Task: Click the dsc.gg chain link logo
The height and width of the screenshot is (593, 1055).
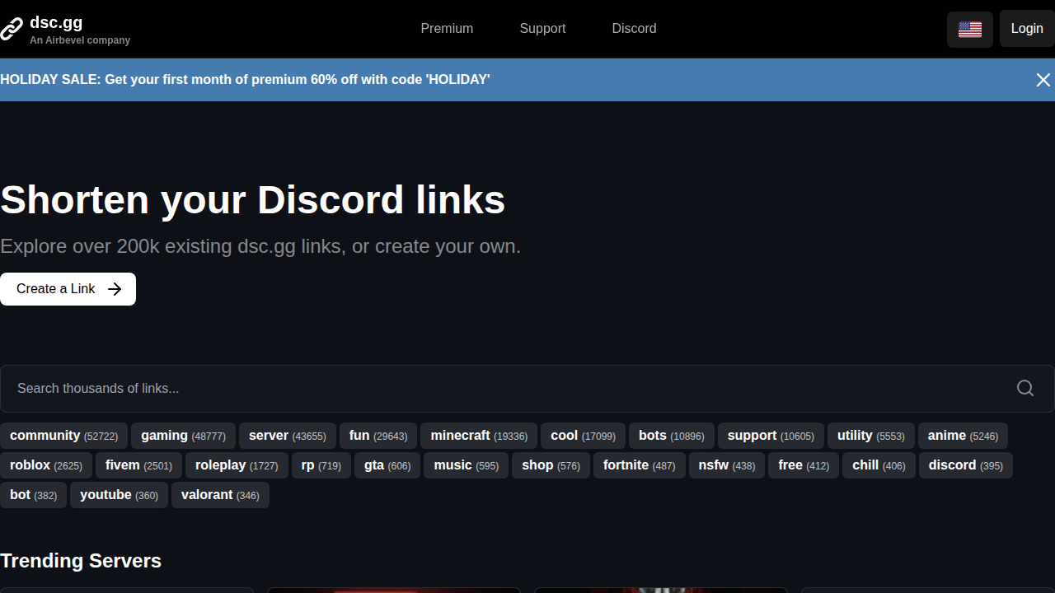Action: pos(12,29)
